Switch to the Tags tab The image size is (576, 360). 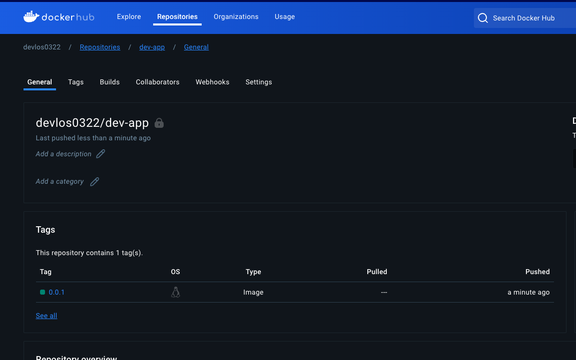pos(76,82)
